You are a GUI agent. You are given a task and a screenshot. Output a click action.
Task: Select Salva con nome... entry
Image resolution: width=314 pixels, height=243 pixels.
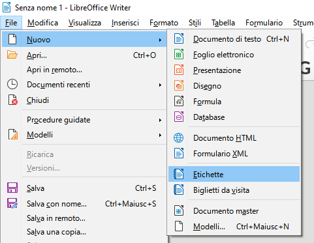[x=84, y=204]
